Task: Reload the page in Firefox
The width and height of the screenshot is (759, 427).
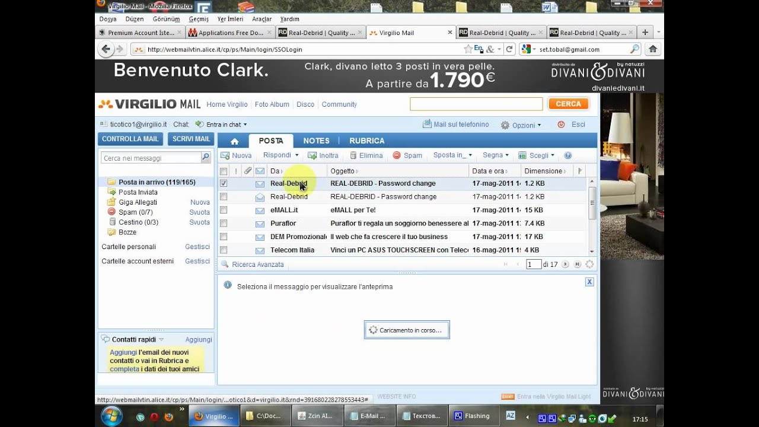Action: point(508,49)
